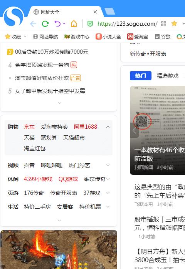
Task: Open 阿里1688 link
Action: tap(85, 127)
